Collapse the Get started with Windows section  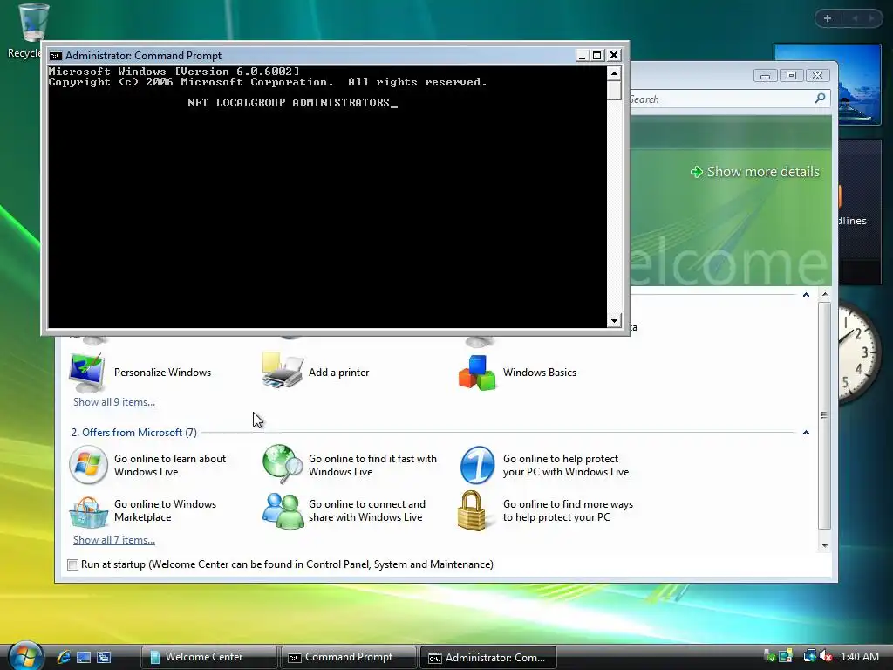[806, 295]
